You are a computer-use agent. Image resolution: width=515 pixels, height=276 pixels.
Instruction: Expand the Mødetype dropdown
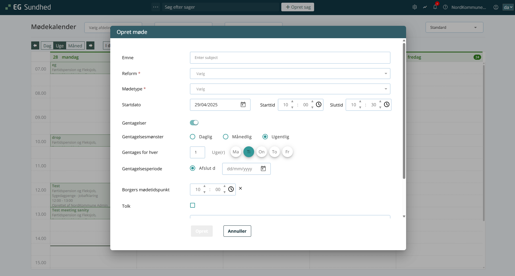[x=290, y=89]
